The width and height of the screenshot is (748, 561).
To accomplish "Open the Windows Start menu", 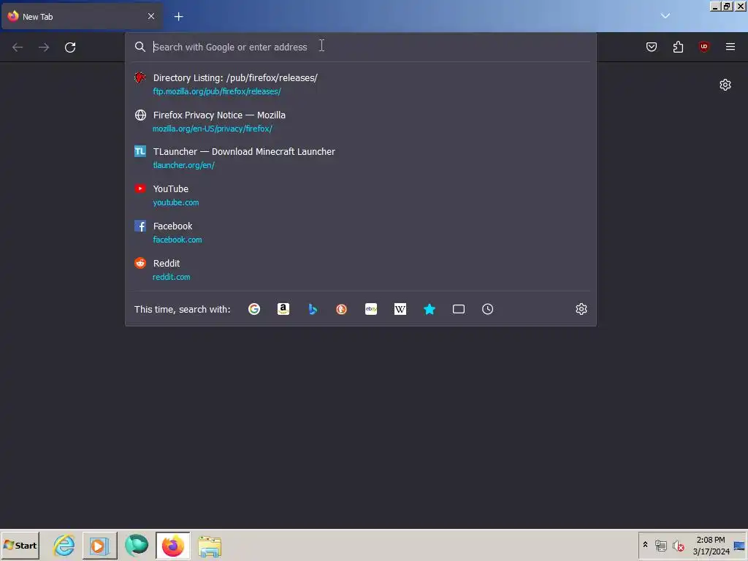I will pyautogui.click(x=20, y=545).
